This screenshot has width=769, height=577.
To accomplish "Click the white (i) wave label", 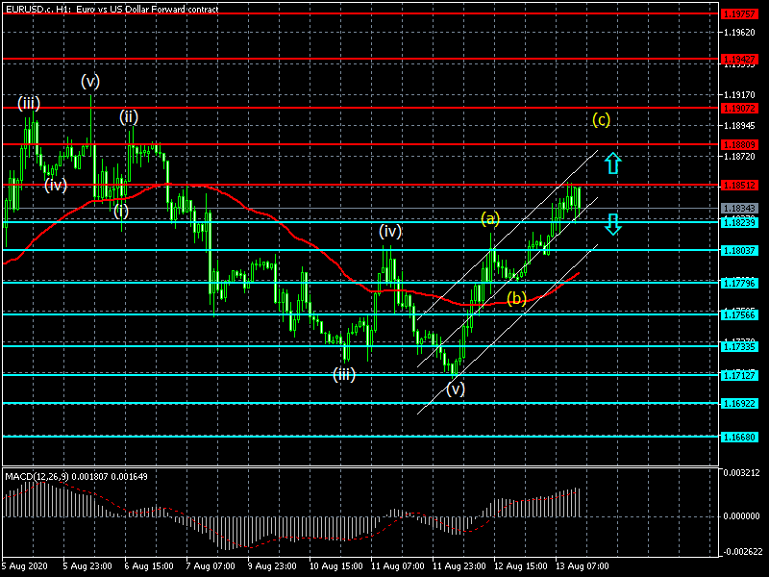I will pos(121,210).
